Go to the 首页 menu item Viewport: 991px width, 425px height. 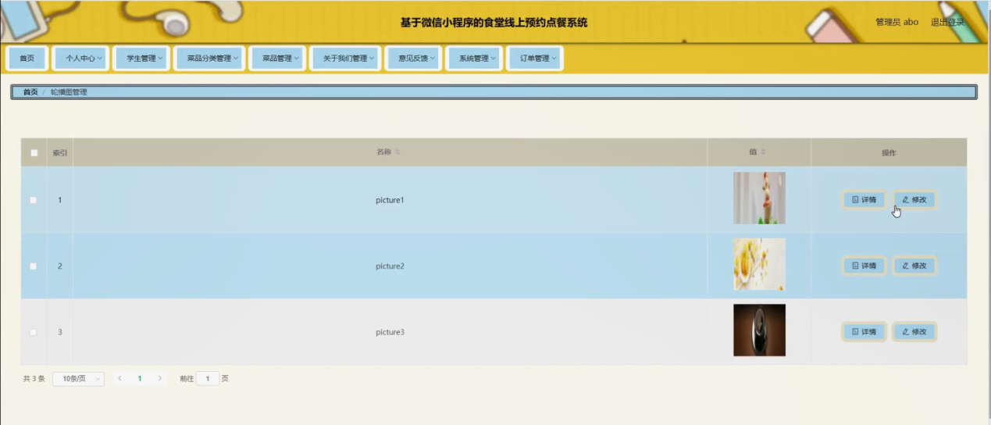pos(27,59)
